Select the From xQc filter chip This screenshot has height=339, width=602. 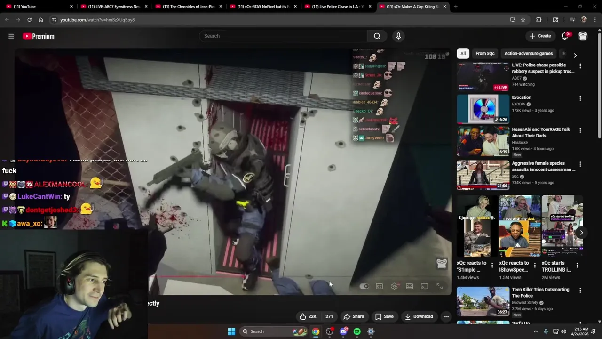click(485, 54)
